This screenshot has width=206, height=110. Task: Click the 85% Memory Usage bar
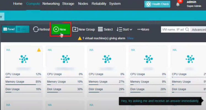click(23, 85)
